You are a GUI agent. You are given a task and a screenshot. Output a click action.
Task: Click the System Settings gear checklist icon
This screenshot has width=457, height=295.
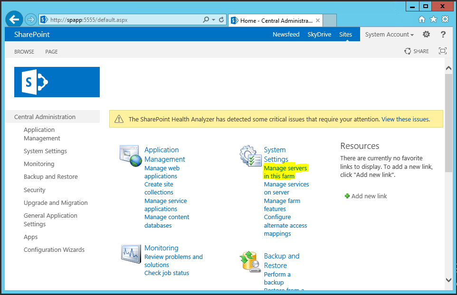tap(250, 156)
